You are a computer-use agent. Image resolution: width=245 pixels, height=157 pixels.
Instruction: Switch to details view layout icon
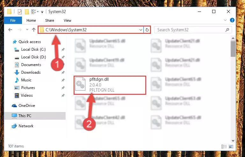[224, 146]
